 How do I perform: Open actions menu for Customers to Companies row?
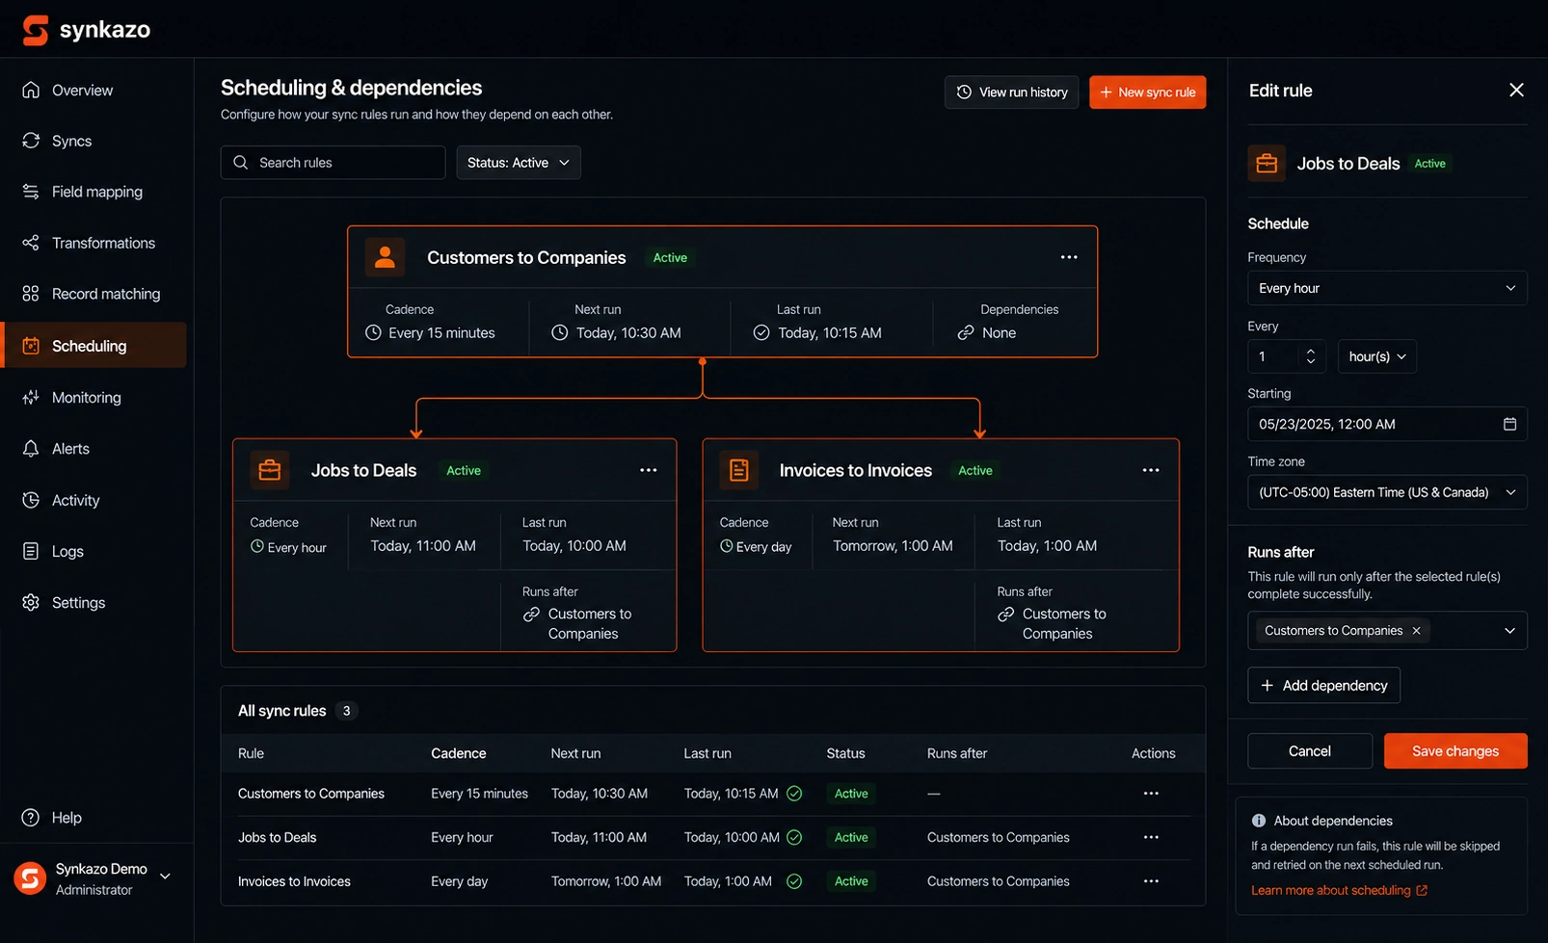1151,794
